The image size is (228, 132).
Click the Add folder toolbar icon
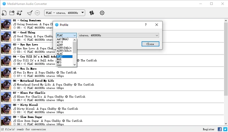(12, 13)
